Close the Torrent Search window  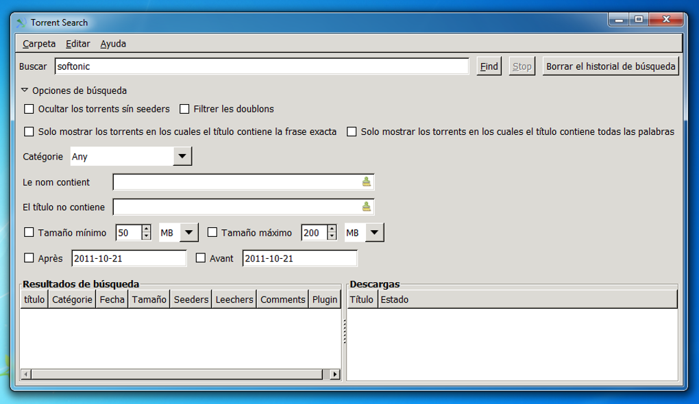click(x=666, y=20)
